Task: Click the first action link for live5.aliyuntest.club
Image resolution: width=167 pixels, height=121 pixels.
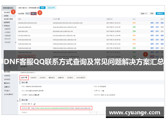Action: (152, 40)
